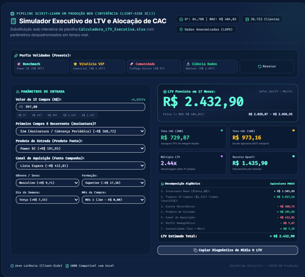Image resolution: width=305 pixels, height=277 pixels.
Task: Click the star icon on Vitalício VIP preset
Action: [75, 64]
